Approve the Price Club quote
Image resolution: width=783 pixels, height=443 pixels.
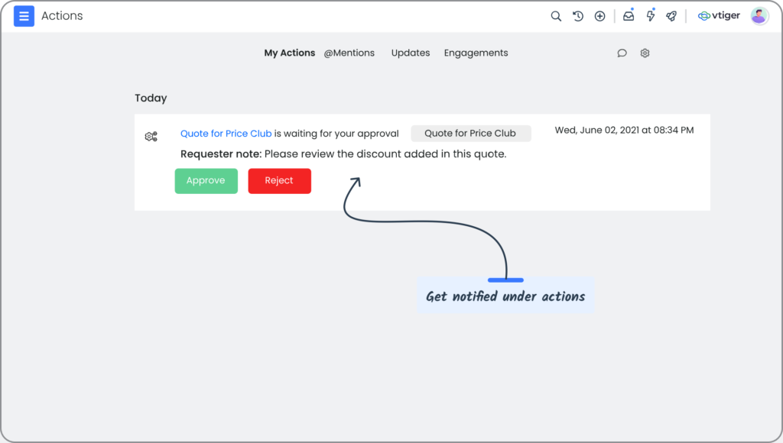click(206, 180)
